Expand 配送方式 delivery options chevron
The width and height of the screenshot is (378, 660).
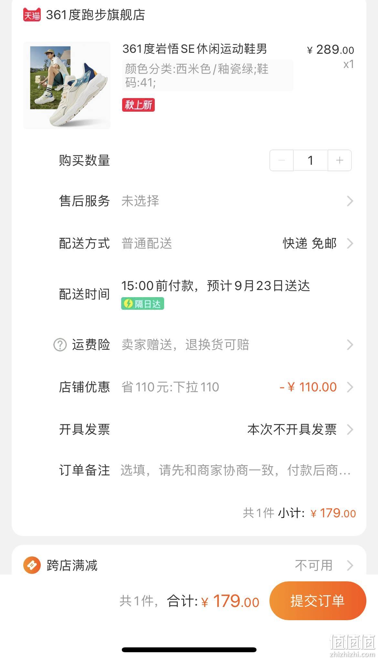(350, 243)
